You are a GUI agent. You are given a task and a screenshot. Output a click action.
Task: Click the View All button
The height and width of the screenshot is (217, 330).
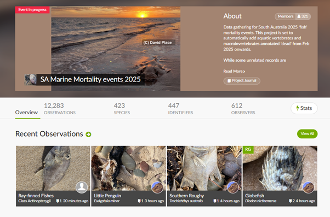pyautogui.click(x=308, y=134)
